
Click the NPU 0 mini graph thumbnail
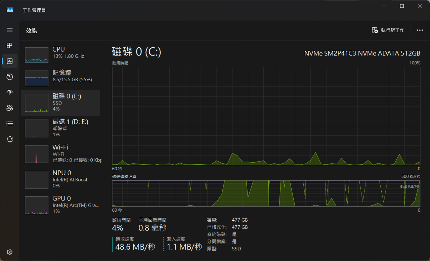pyautogui.click(x=37, y=180)
